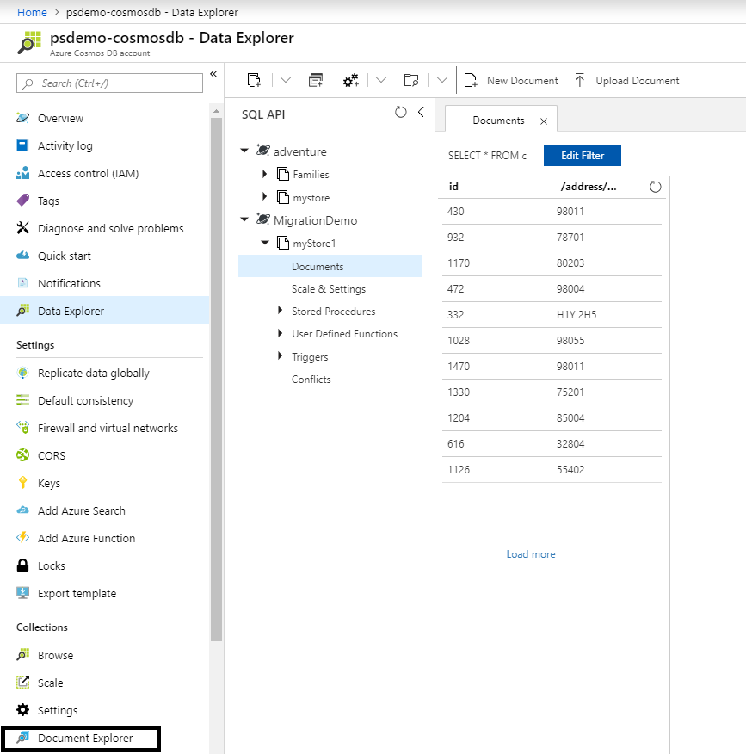Viewport: 746px width, 754px height.
Task: Click the Collections Scale icon
Action: (x=22, y=683)
